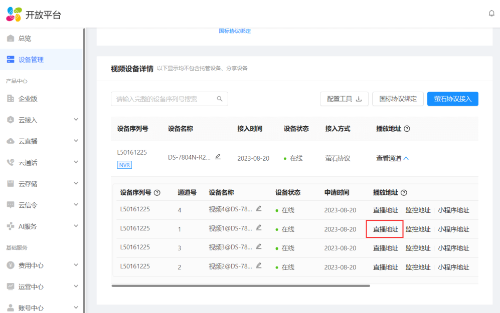Edit name of 视频1@DS-78 channel
The width and height of the screenshot is (500, 313).
(259, 228)
